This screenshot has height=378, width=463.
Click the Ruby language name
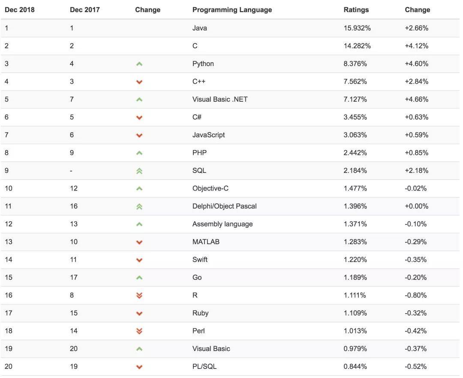click(x=201, y=313)
